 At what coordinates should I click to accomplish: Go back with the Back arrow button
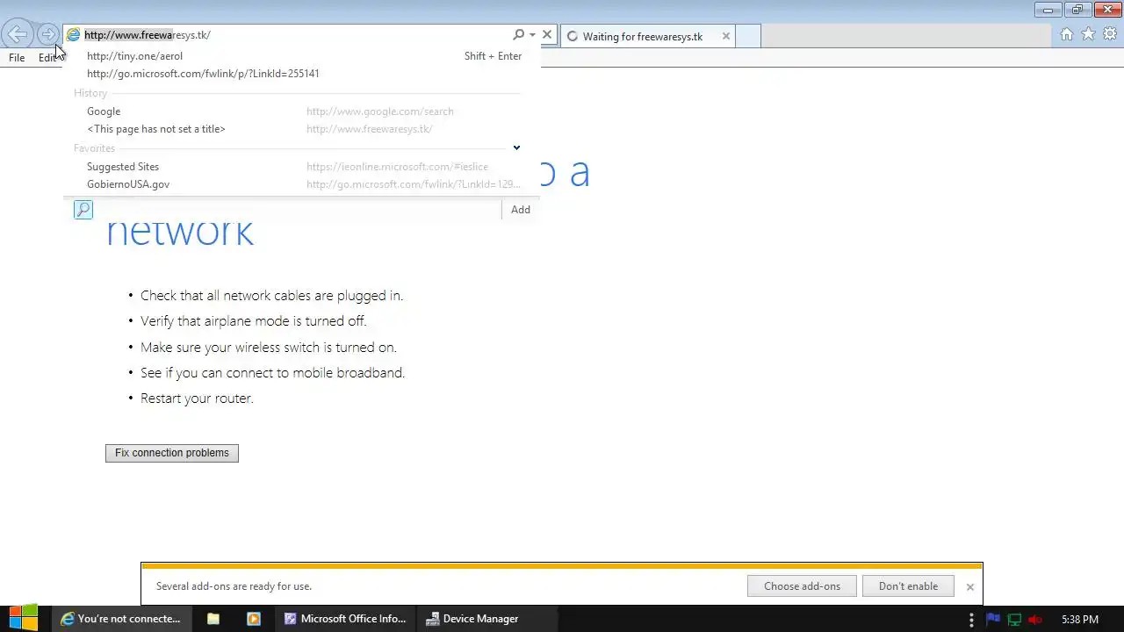click(18, 34)
